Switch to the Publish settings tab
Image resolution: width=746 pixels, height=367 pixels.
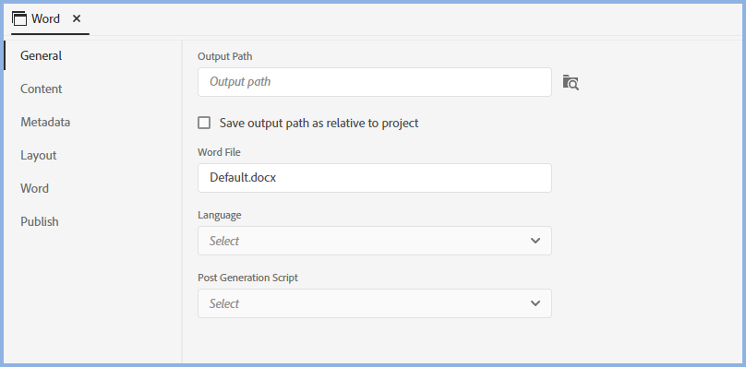(x=40, y=221)
